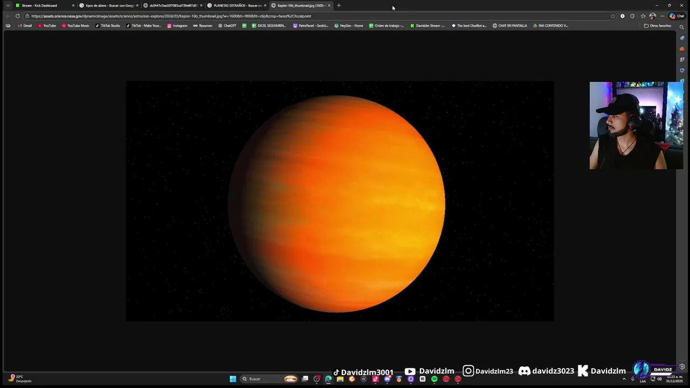Click the taskbar Buscar search box
The height and width of the screenshot is (388, 690).
[269, 379]
